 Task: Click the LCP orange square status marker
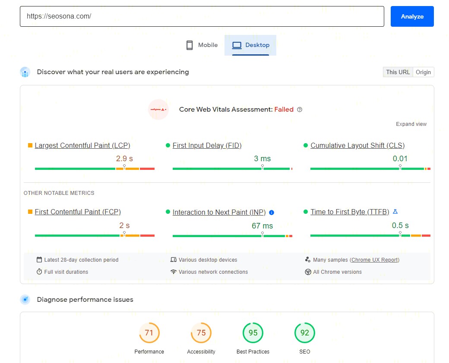(30, 145)
